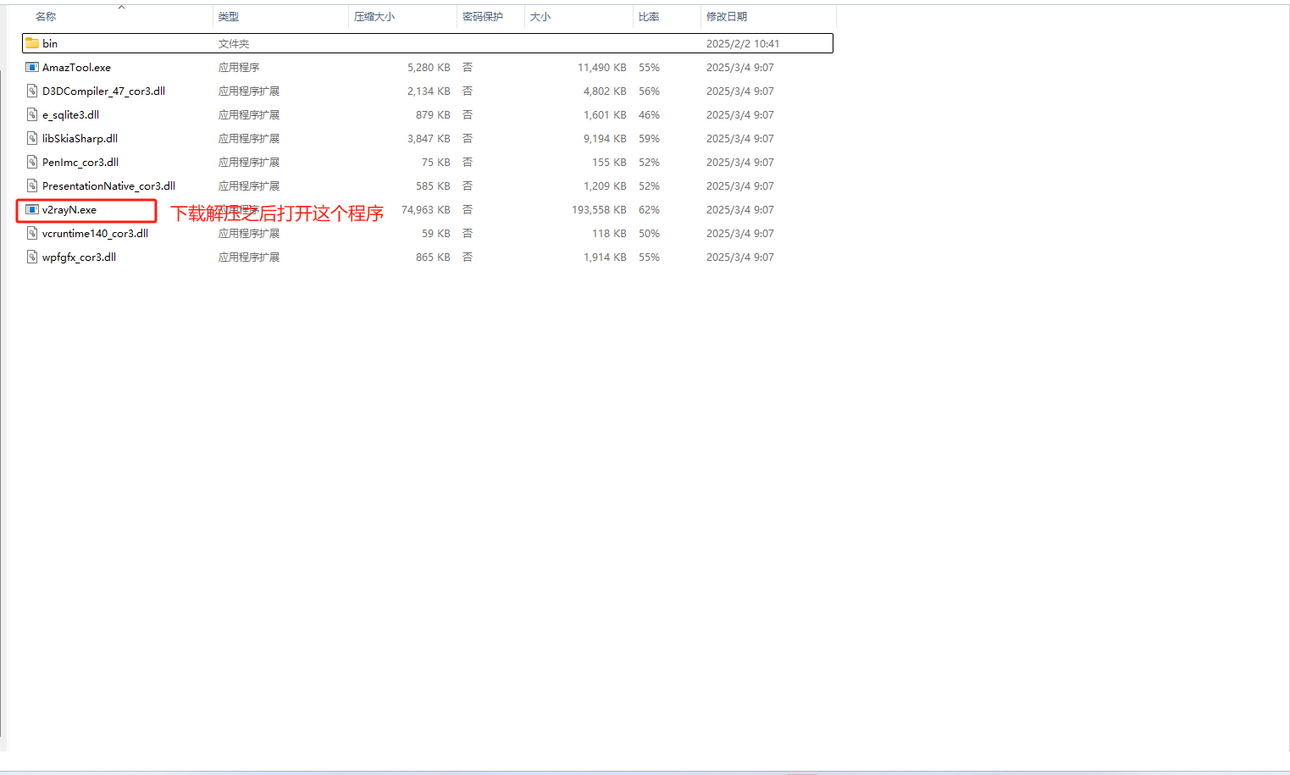Sort files by 修改日期 column
The image size is (1290, 775).
(727, 17)
